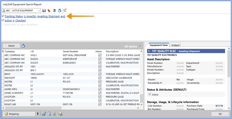Sort by the Serial Number column header
The height and width of the screenshot is (119, 232).
pyautogui.click(x=78, y=51)
